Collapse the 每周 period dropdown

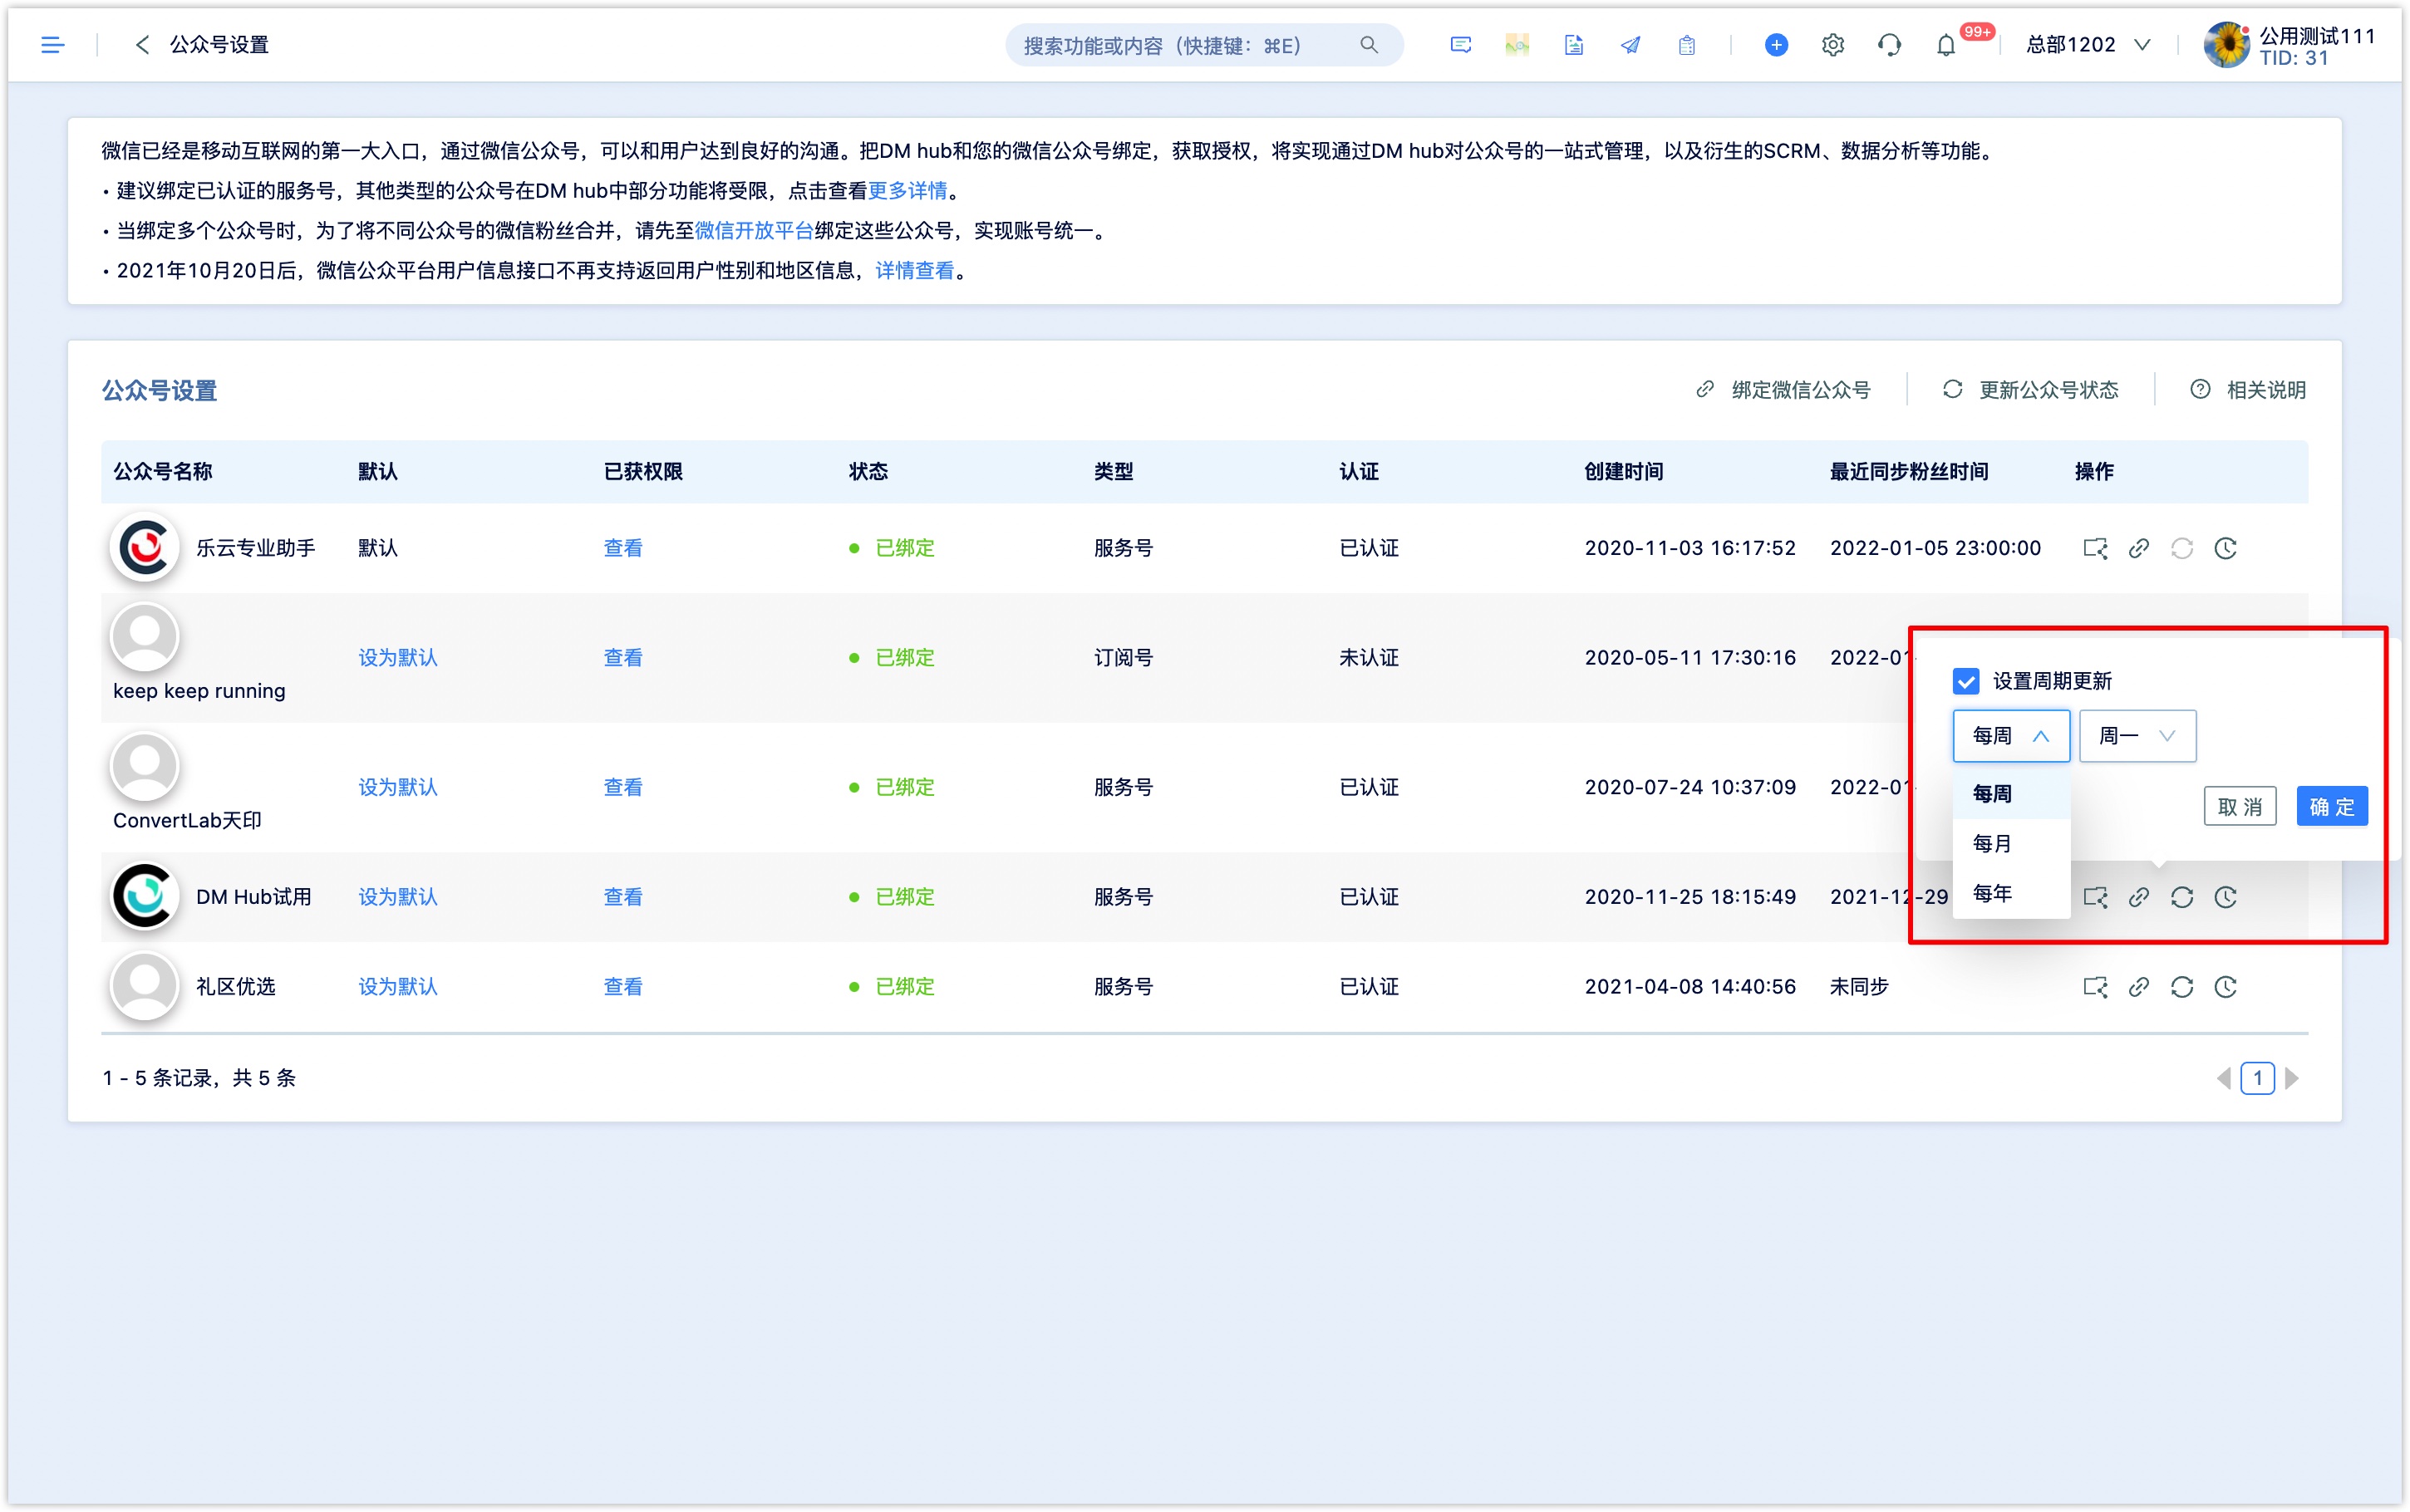(2010, 736)
